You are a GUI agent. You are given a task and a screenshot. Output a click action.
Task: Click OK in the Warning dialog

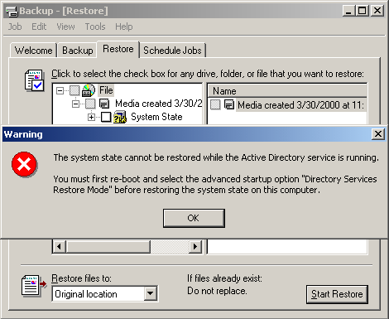point(194,218)
